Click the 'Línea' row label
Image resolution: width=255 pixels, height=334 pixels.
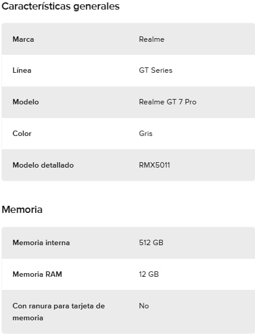click(x=22, y=70)
